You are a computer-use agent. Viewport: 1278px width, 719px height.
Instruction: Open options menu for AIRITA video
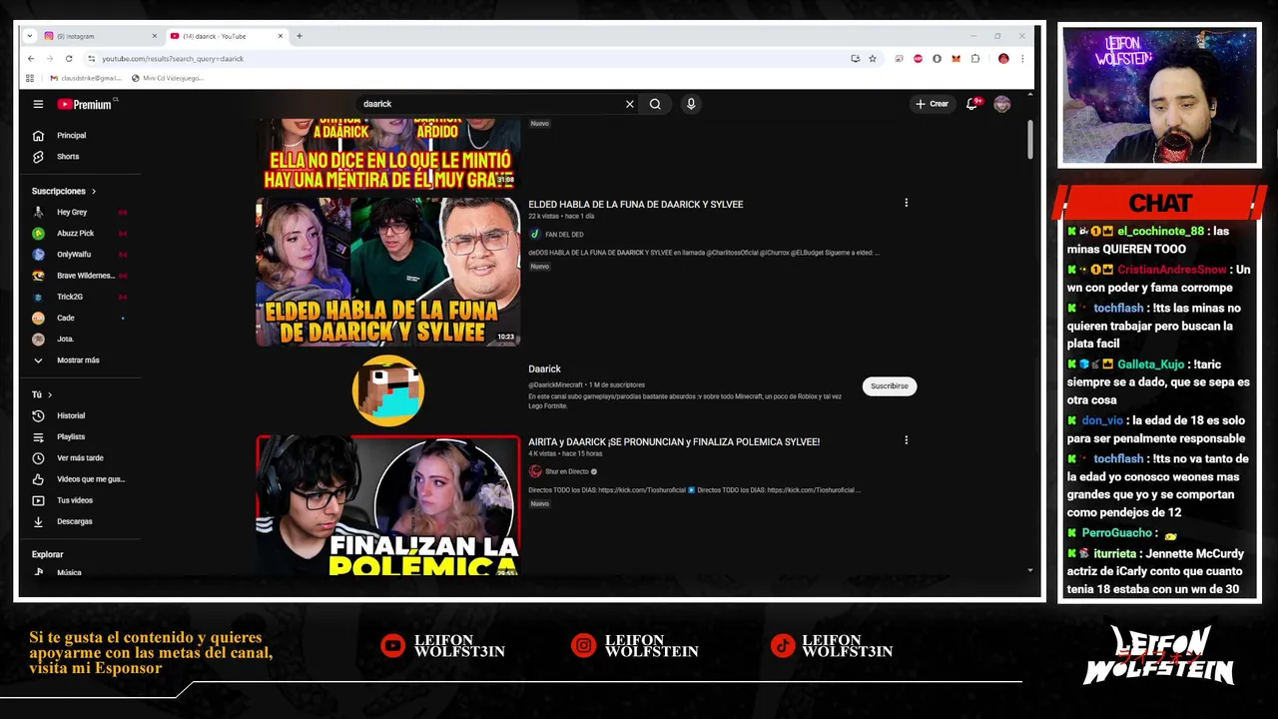[906, 440]
